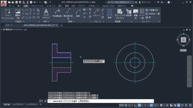
Task: Open the スタート file tab
Action: [x=9, y=25]
